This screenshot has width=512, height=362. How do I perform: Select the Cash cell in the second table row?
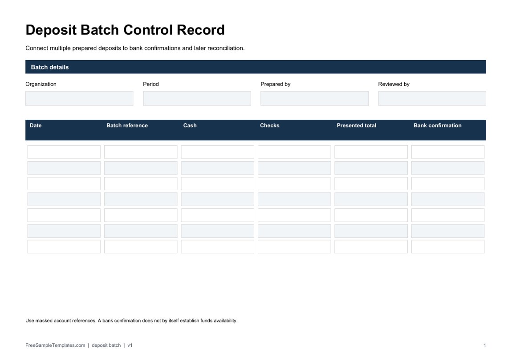pos(217,168)
